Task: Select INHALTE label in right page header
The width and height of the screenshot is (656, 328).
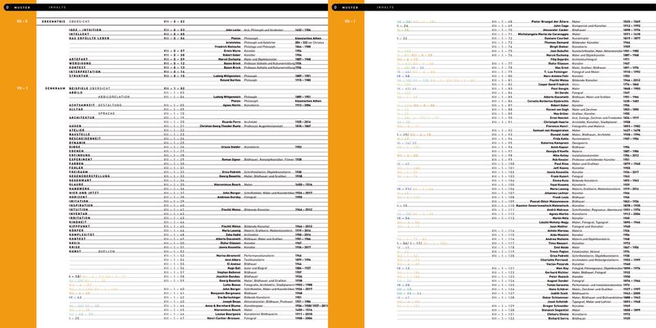Action: (x=385, y=7)
